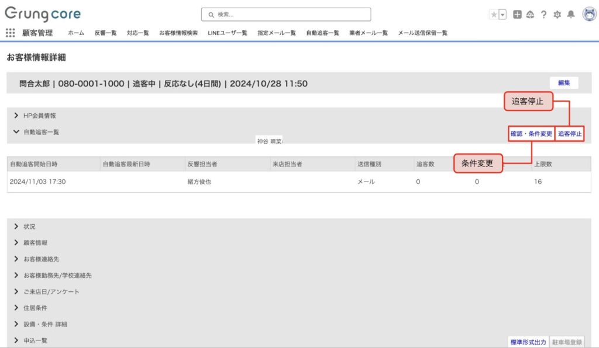Click the global actions plus icon
Viewport: 599px width, 348px height.
point(517,15)
